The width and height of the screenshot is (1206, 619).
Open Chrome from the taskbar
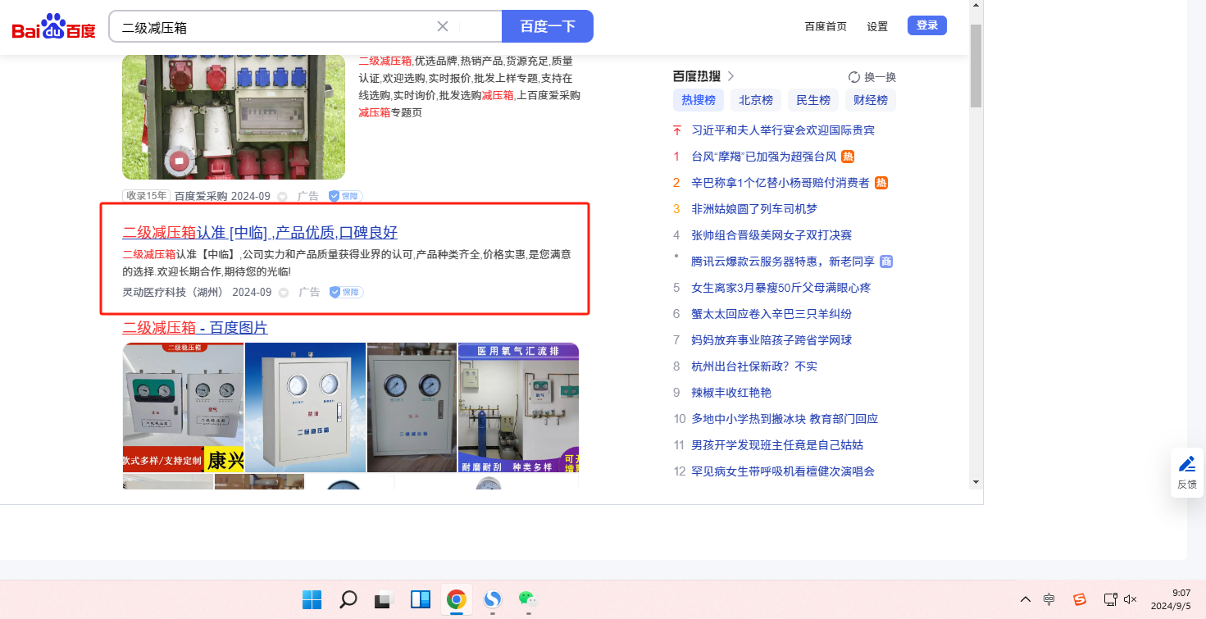pos(457,600)
